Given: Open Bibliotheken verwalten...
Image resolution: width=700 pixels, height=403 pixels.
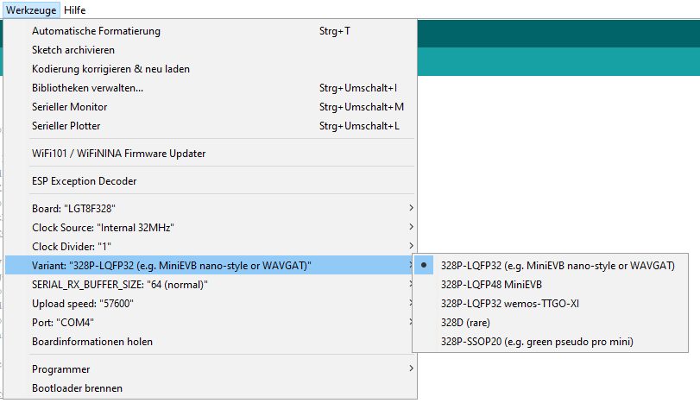Looking at the screenshot, I should tap(211, 88).
